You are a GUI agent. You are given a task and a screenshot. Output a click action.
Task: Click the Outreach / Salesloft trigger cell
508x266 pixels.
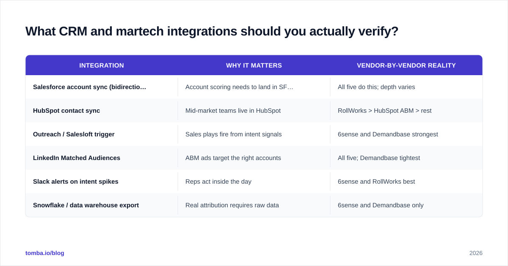point(102,134)
